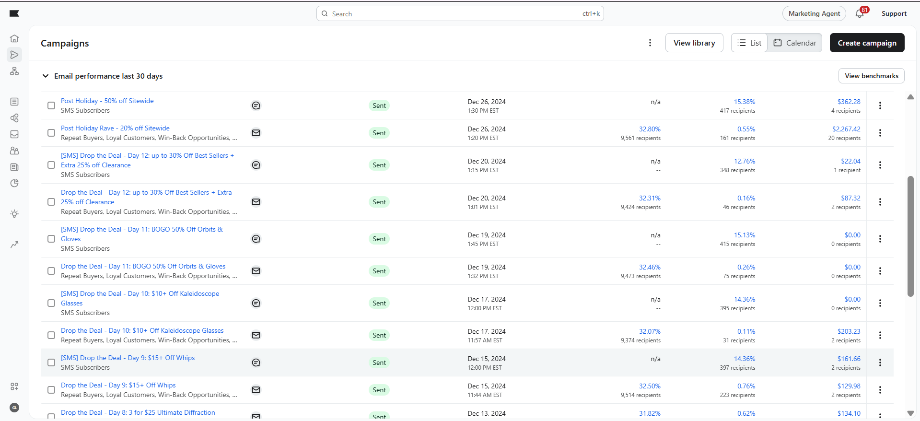Open options menu for Post Holiday Rave row
The width and height of the screenshot is (920, 421).
coord(880,133)
